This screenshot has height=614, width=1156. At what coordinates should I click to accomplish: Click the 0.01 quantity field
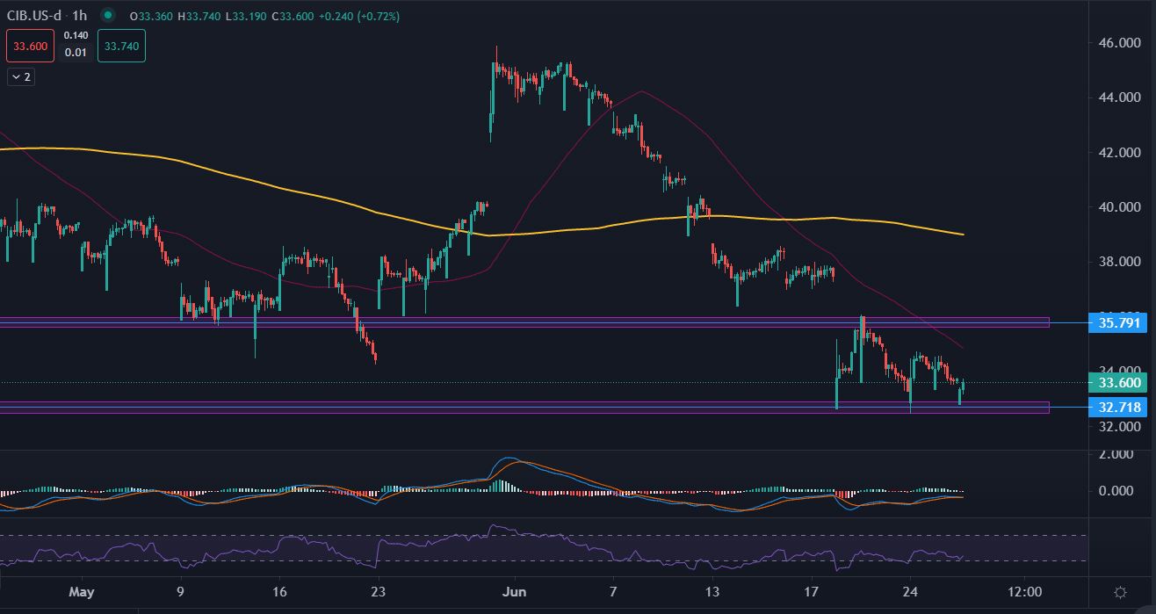click(76, 53)
